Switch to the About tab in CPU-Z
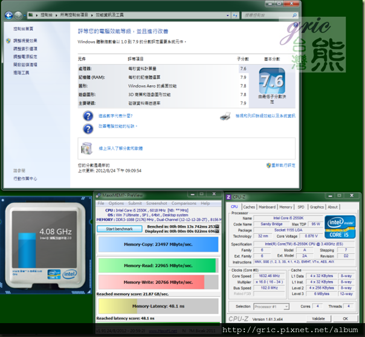The image size is (365, 337). pos(332,207)
